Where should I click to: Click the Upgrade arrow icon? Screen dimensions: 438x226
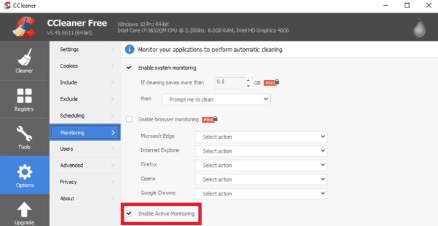[24, 209]
